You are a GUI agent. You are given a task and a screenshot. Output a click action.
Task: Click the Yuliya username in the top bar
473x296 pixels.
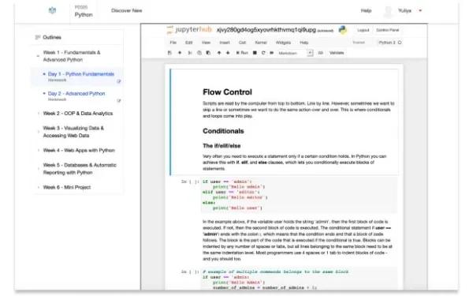point(405,10)
